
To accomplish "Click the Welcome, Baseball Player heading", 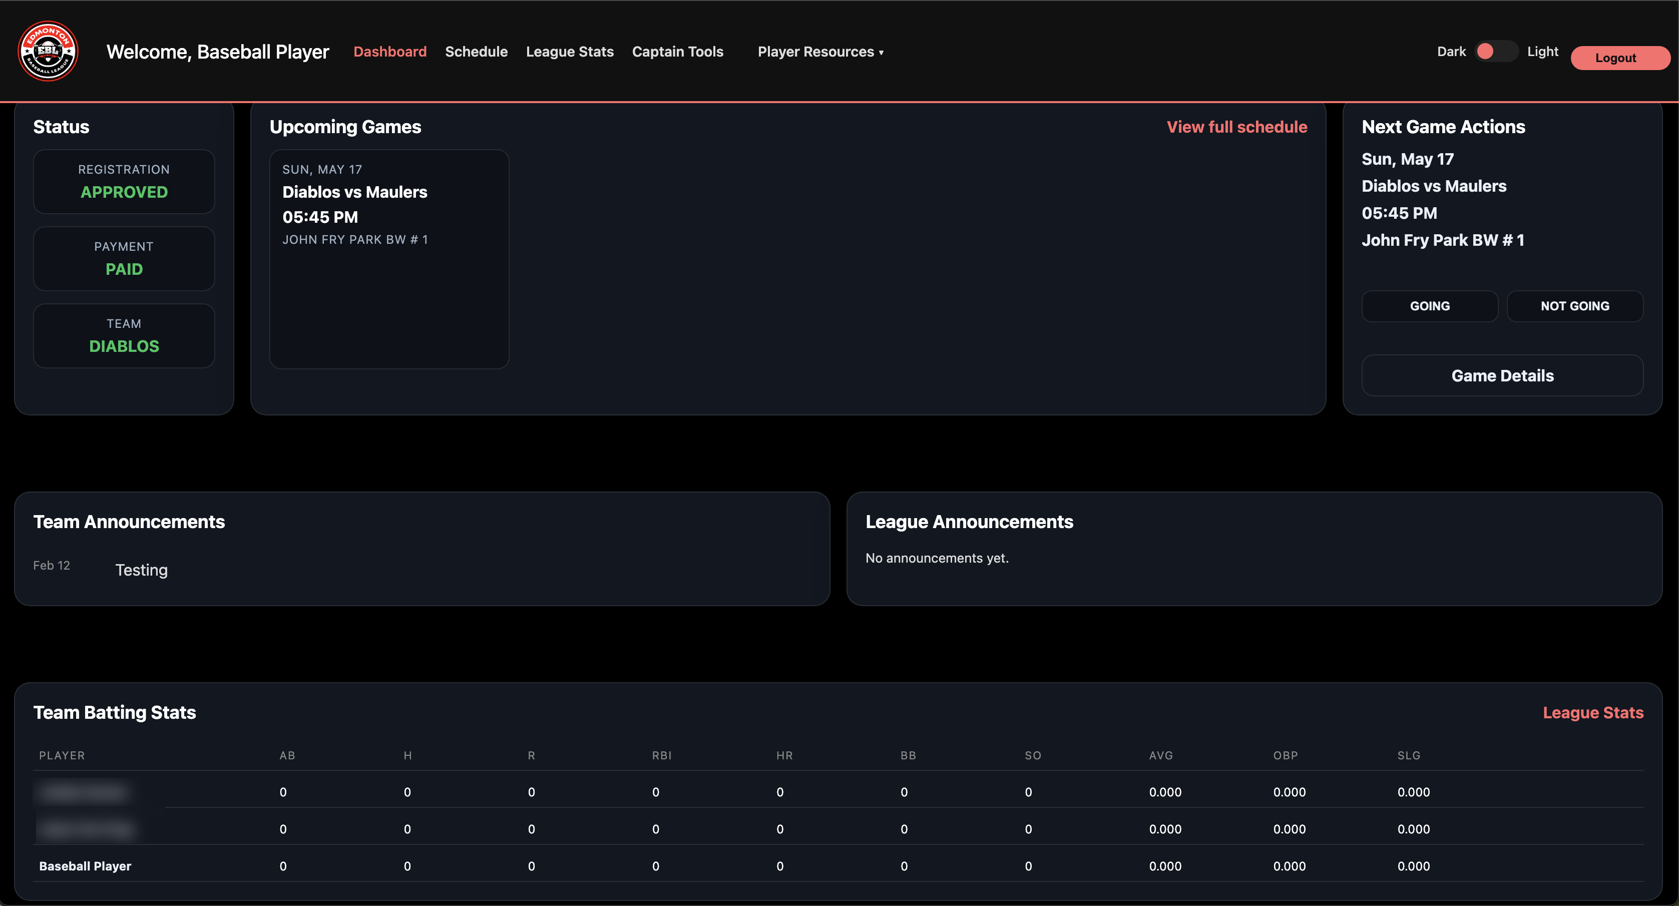I will (x=218, y=52).
